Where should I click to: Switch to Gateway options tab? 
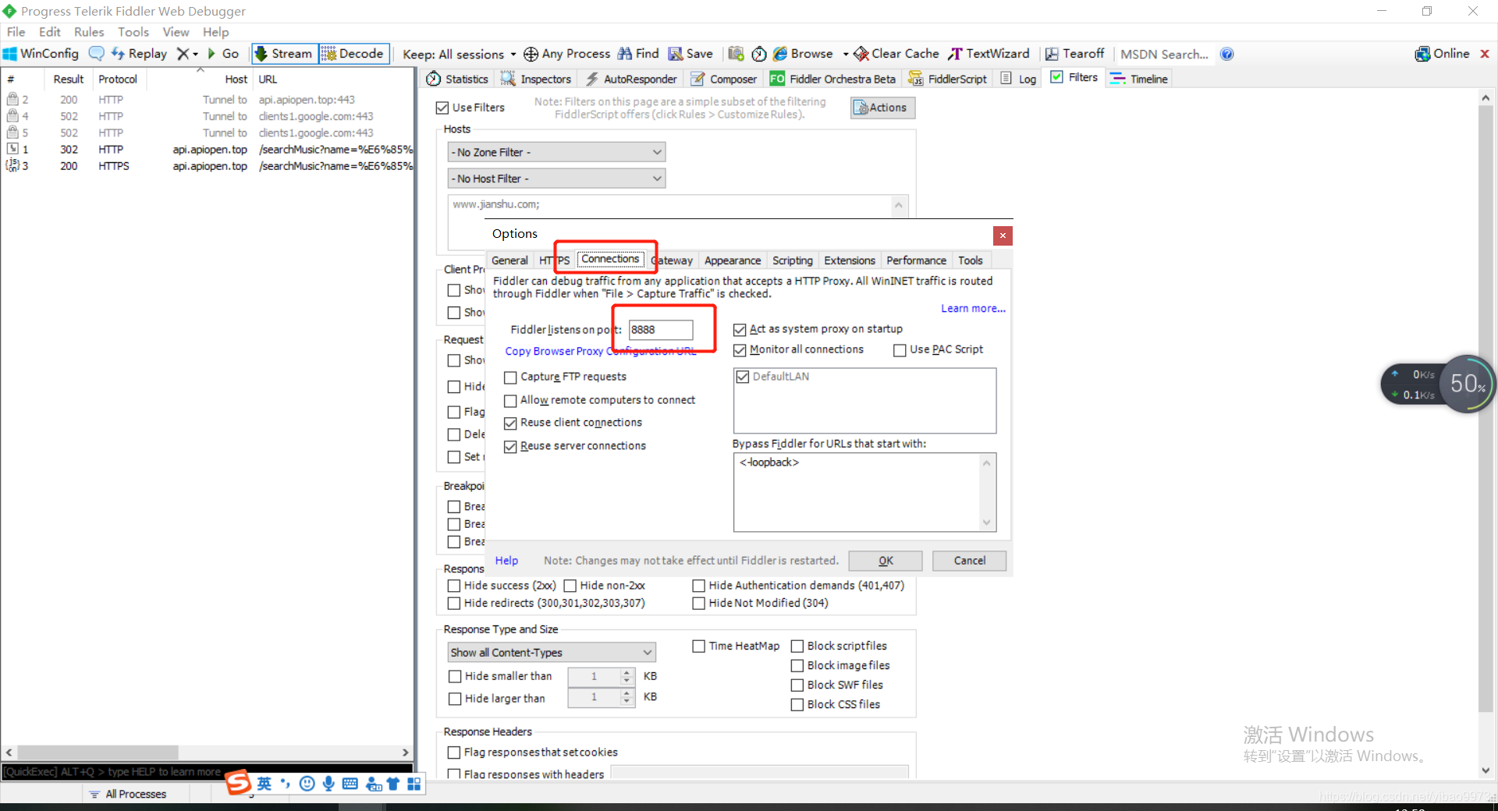(672, 260)
